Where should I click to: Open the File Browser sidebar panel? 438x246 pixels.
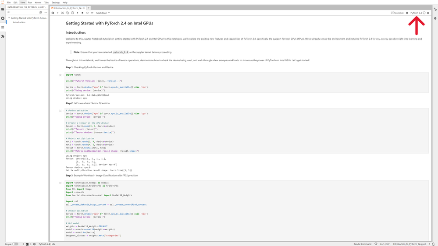pos(3,9)
